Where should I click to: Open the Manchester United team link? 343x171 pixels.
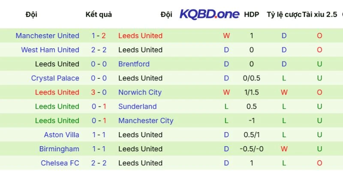pos(47,36)
